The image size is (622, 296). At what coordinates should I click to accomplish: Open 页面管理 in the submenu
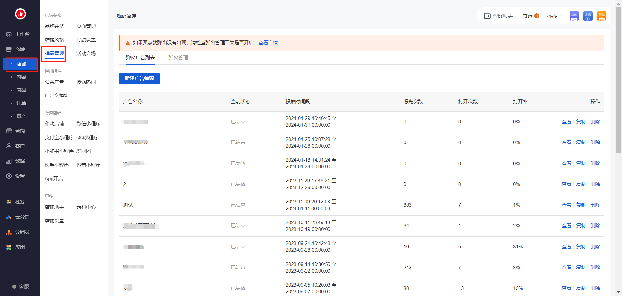[86, 26]
